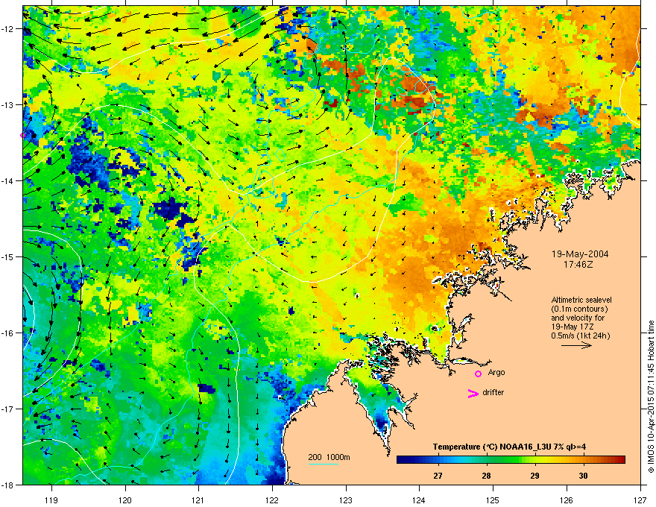Click the magenta Argo marker on the map's left edge
The width and height of the screenshot is (656, 507).
[x=23, y=135]
